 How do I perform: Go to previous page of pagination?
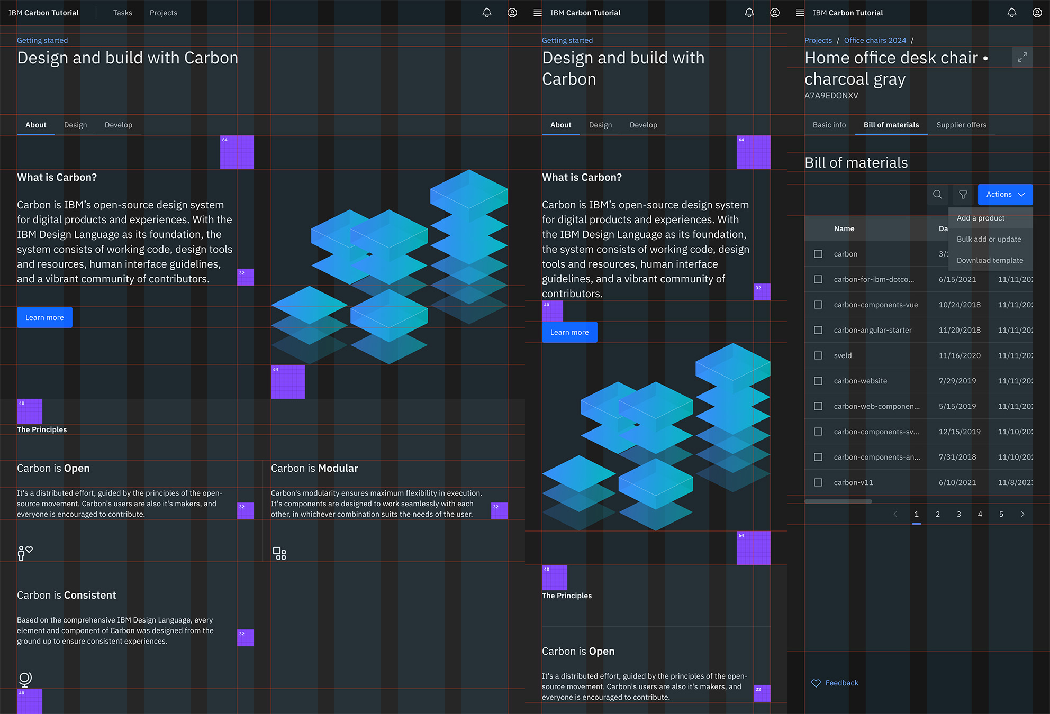click(x=895, y=514)
